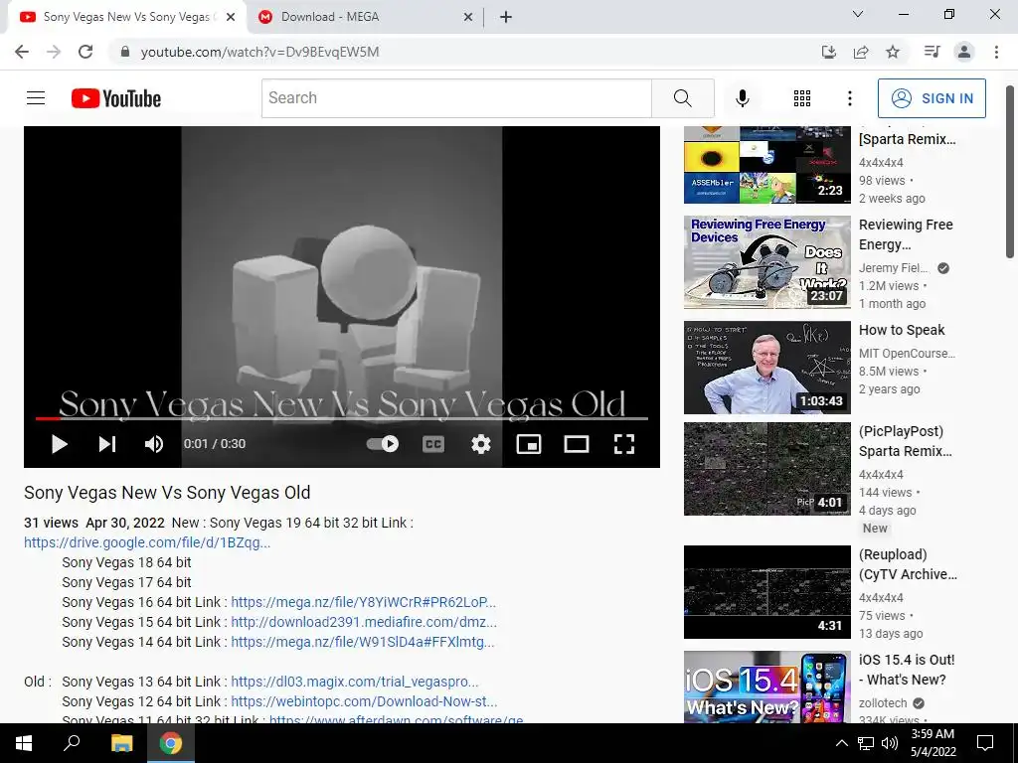
Task: Click the MIT OpenCourse... channel name
Action: (x=907, y=354)
